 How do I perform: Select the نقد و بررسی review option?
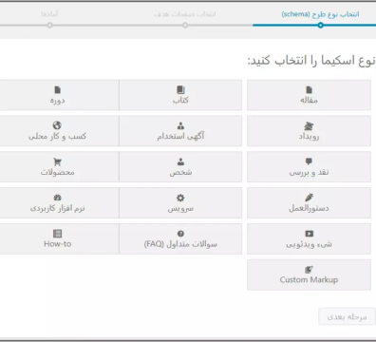(309, 166)
